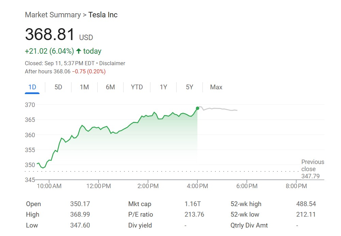Screen dimensions: 341x236
Task: Click the green closing price dot
Action: point(197,108)
